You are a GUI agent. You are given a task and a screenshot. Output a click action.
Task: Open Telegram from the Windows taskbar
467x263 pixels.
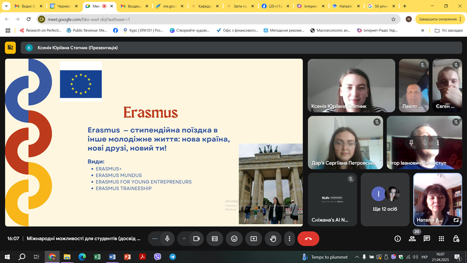[173, 257]
